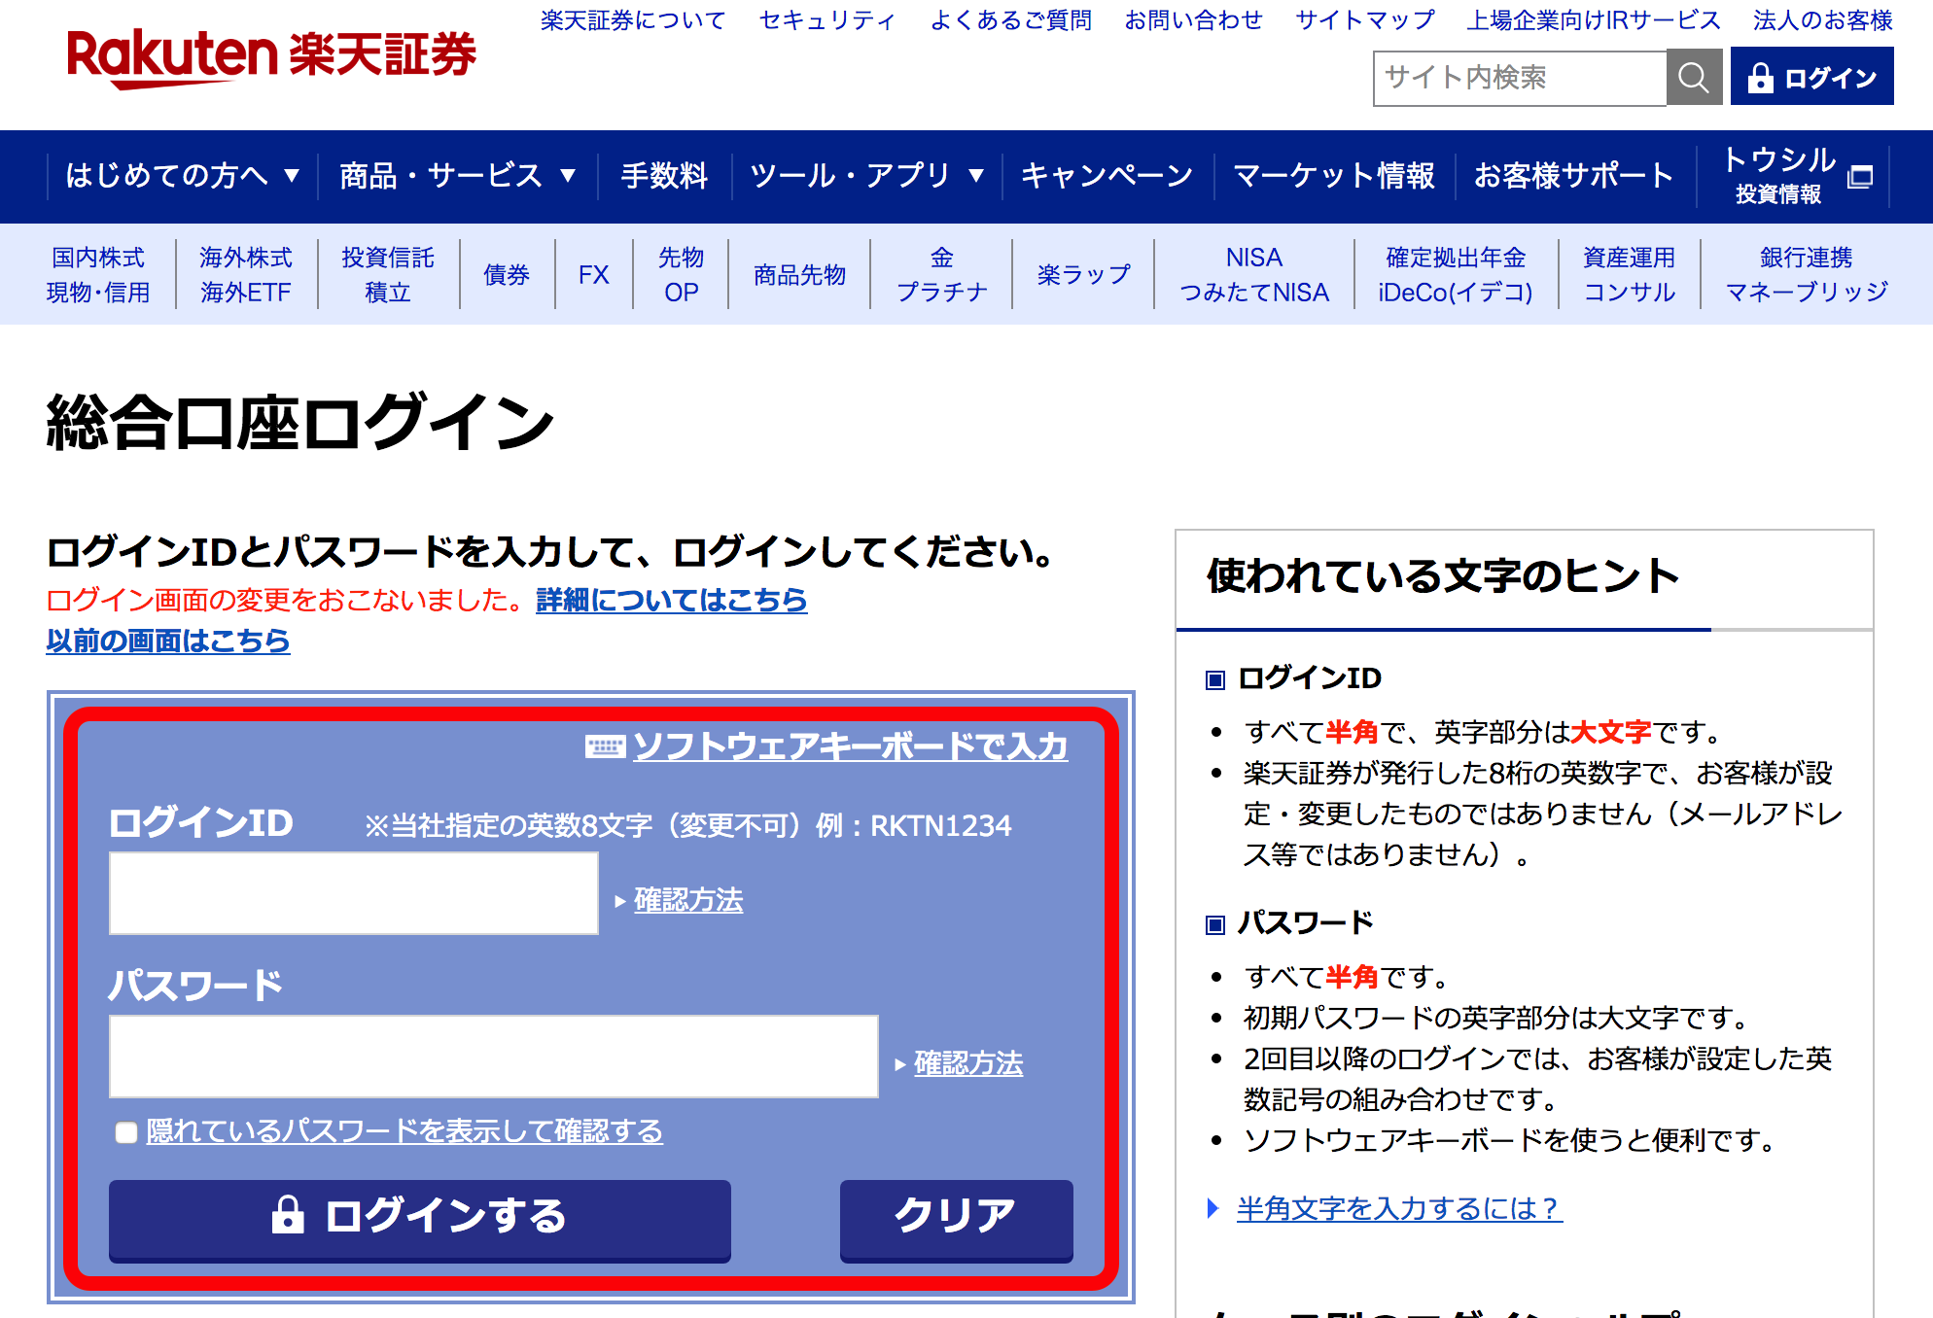Select the NISA つみたてNISA tab
The image size is (1933, 1318).
tap(1254, 275)
